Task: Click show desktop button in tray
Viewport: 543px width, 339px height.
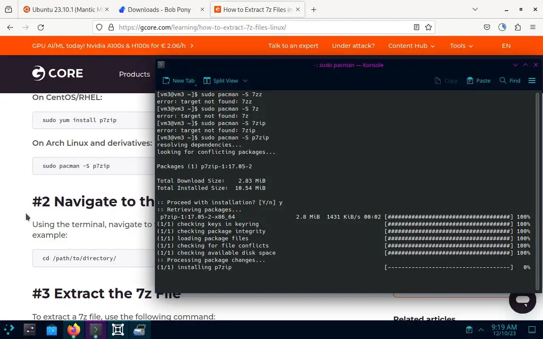Action: point(532,330)
